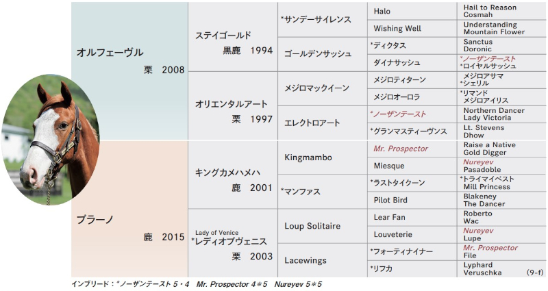Select the sire cell オルフェーヴル

[x=129, y=71]
